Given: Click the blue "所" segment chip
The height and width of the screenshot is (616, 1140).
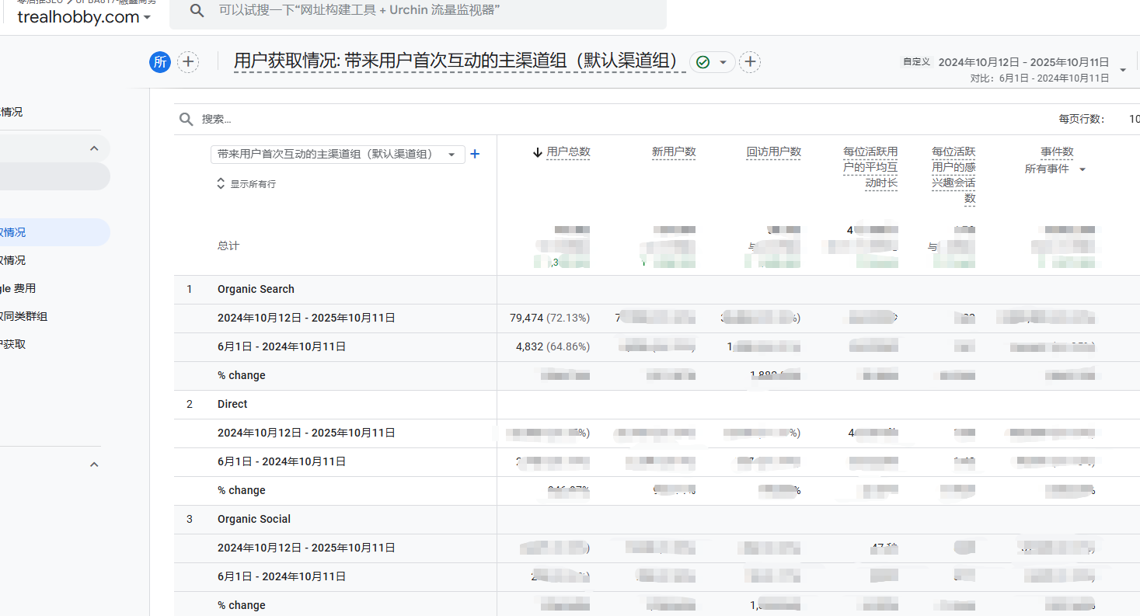Looking at the screenshot, I should pyautogui.click(x=160, y=62).
